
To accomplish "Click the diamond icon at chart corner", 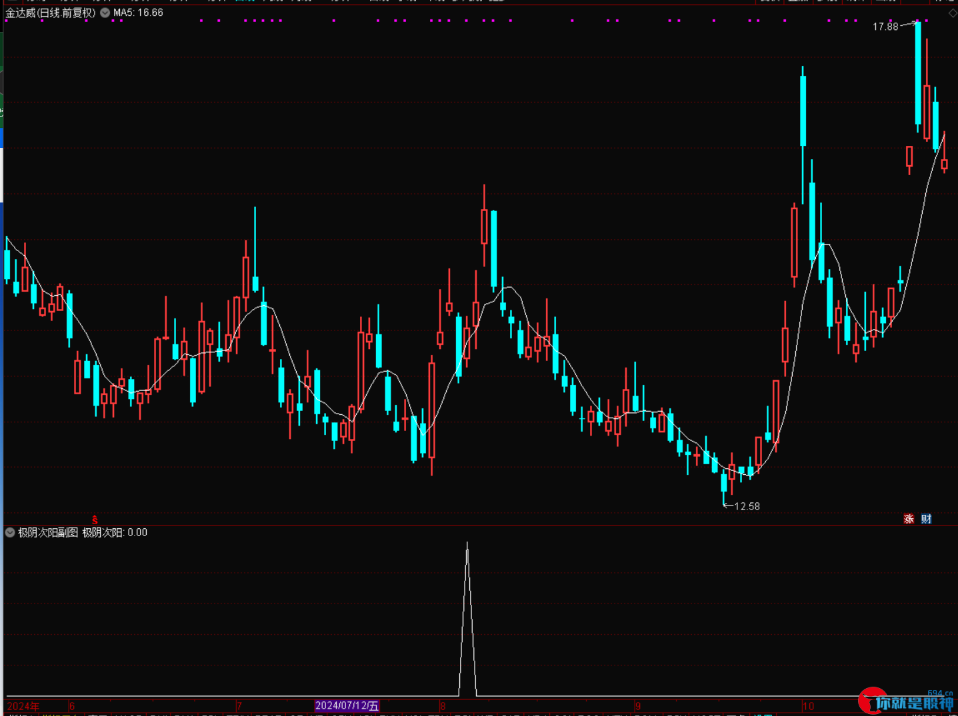I will [x=953, y=13].
